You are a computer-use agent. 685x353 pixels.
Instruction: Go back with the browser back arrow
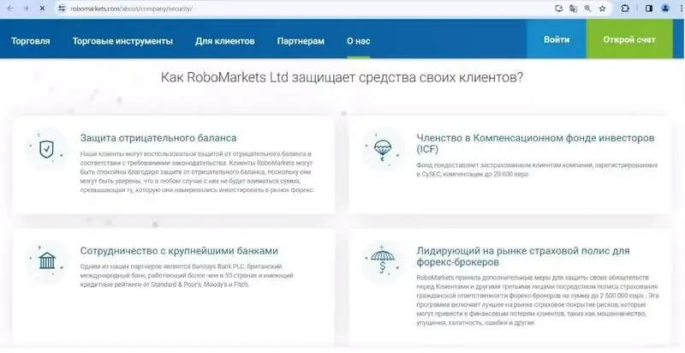click(9, 9)
